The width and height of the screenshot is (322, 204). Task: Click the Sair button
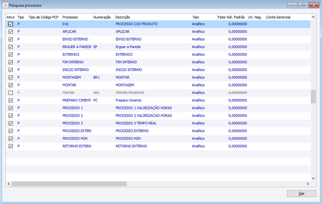click(301, 193)
